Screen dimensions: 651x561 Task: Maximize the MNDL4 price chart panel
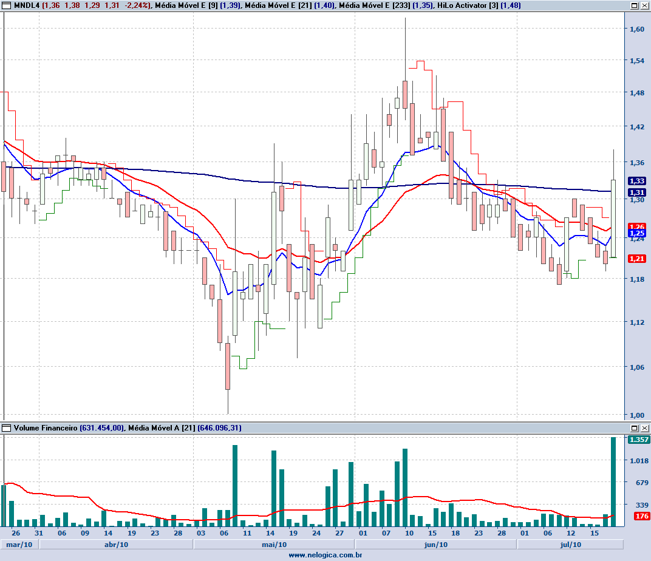(635, 5)
